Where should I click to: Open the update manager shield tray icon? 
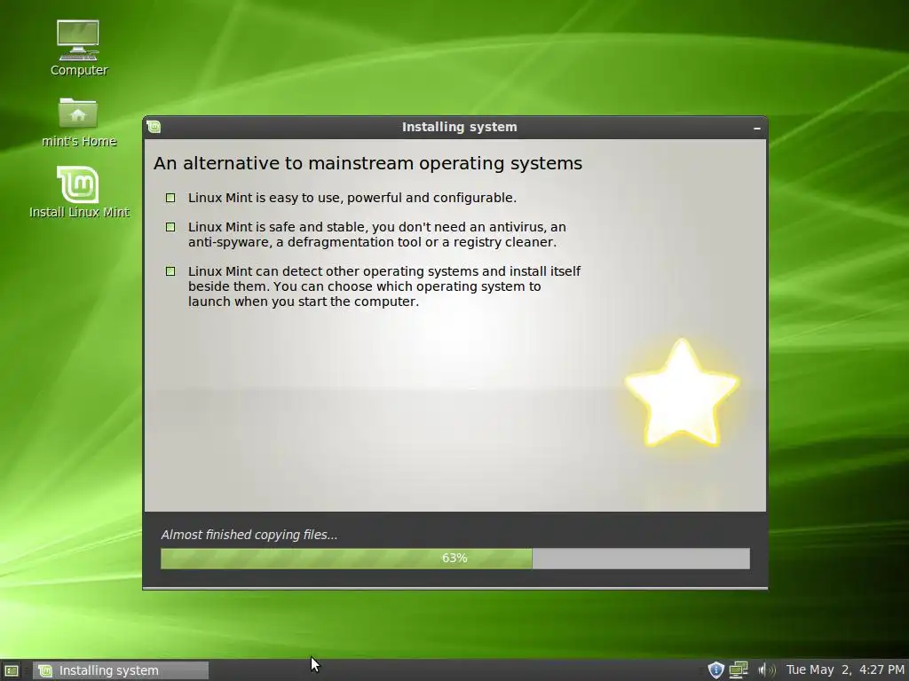point(716,670)
